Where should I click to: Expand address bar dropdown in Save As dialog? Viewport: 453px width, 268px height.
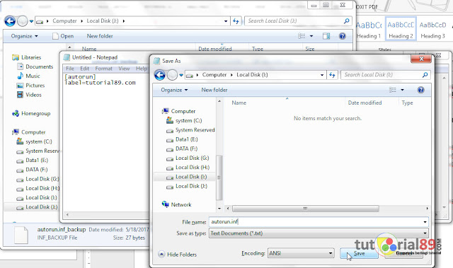(322, 75)
